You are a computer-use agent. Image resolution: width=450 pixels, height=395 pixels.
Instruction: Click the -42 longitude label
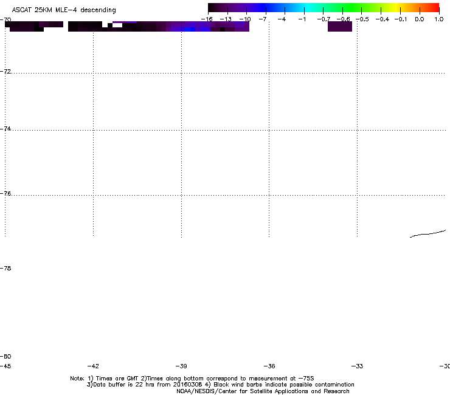93,366
